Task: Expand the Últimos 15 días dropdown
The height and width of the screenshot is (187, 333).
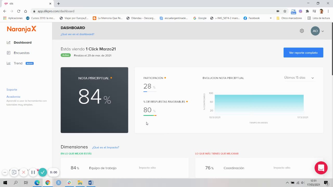Action: pos(299,78)
